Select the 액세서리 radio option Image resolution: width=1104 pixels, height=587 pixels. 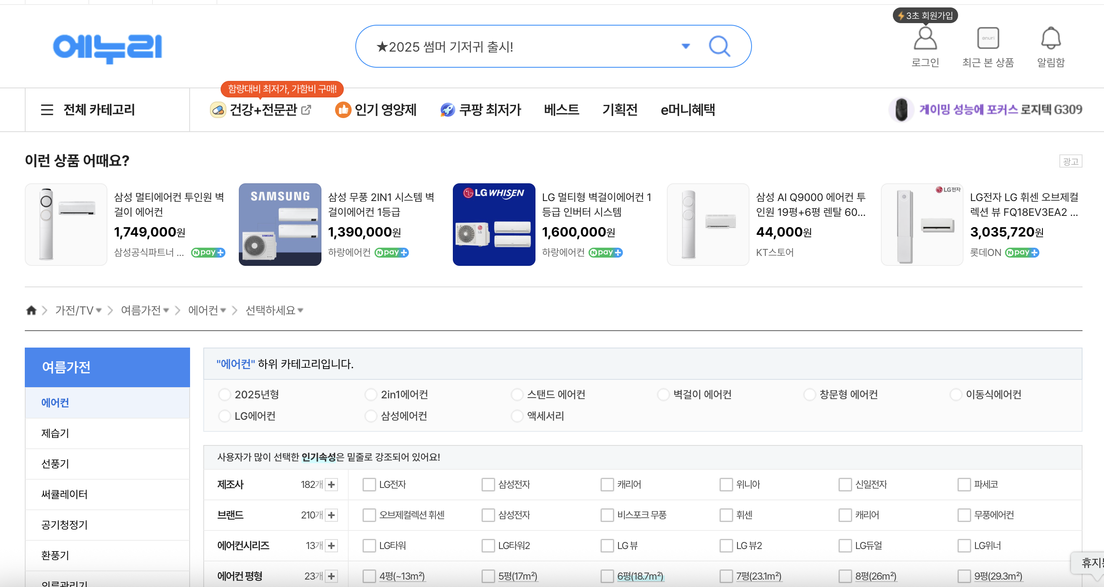pos(517,416)
